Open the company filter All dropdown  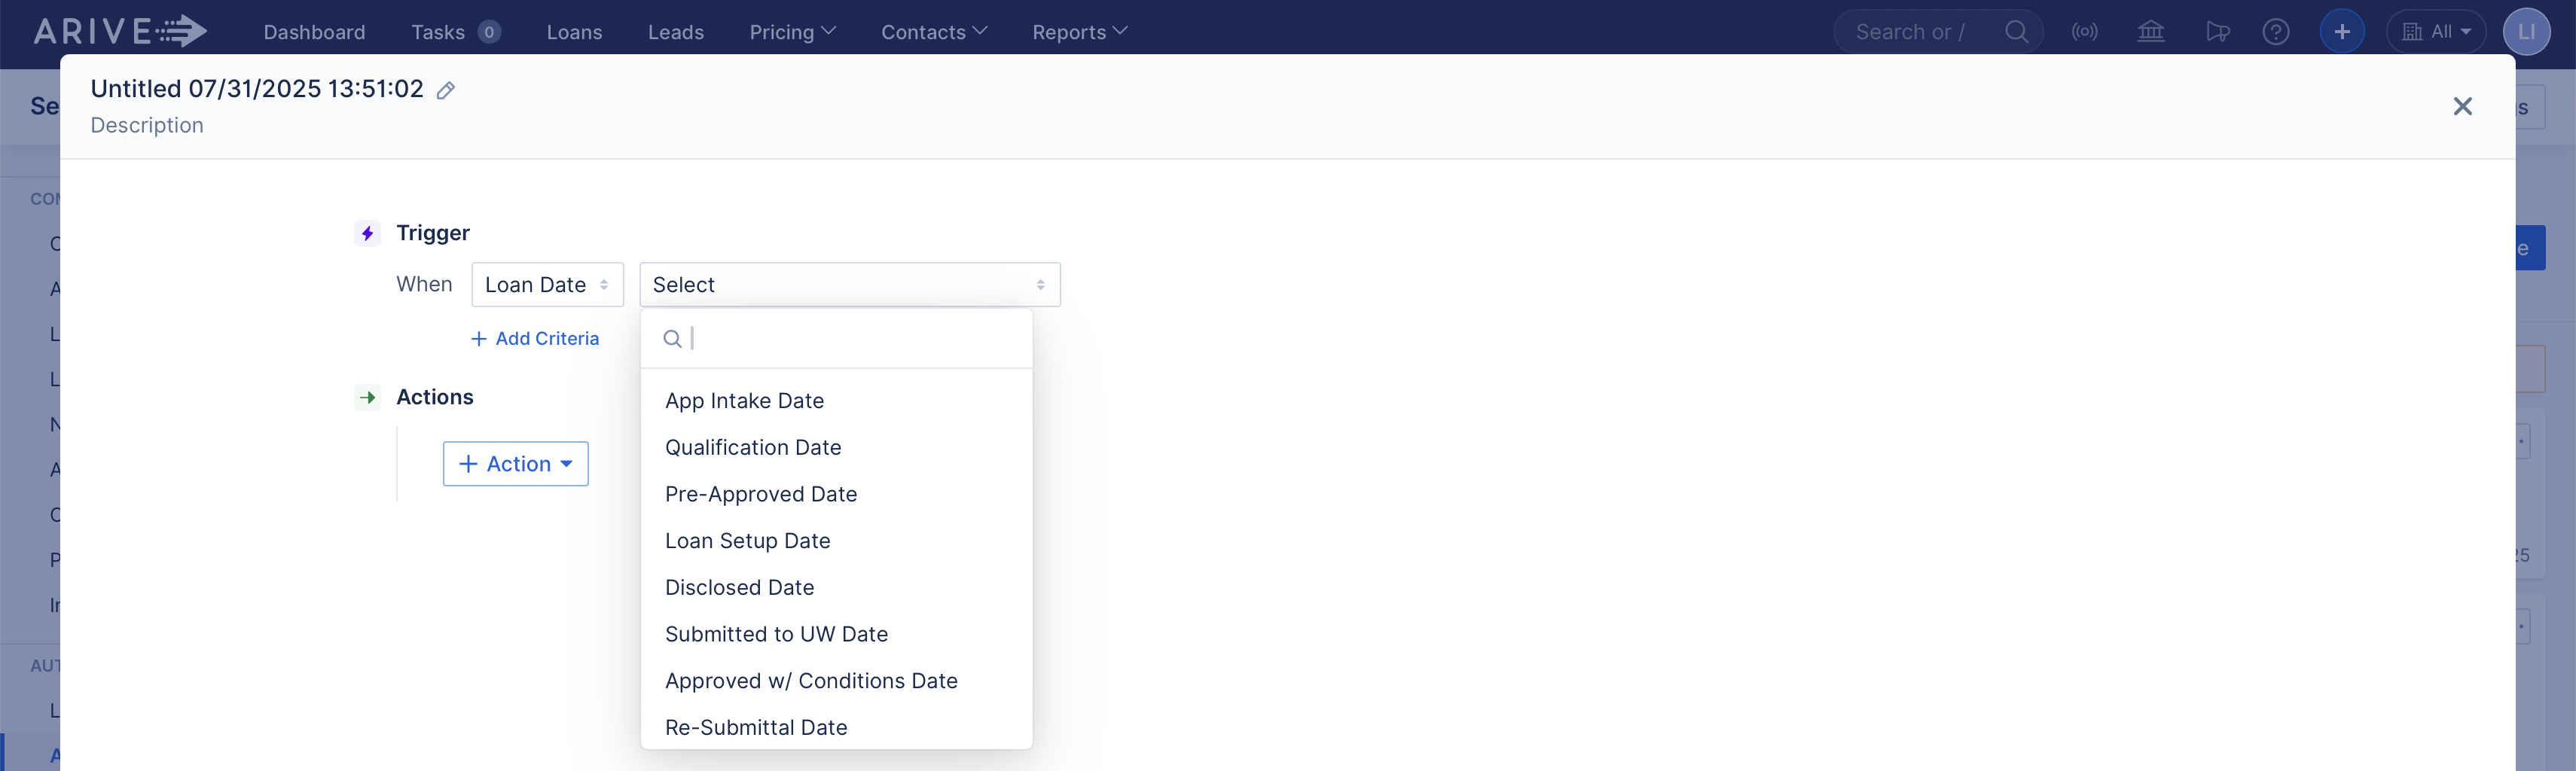point(2436,31)
